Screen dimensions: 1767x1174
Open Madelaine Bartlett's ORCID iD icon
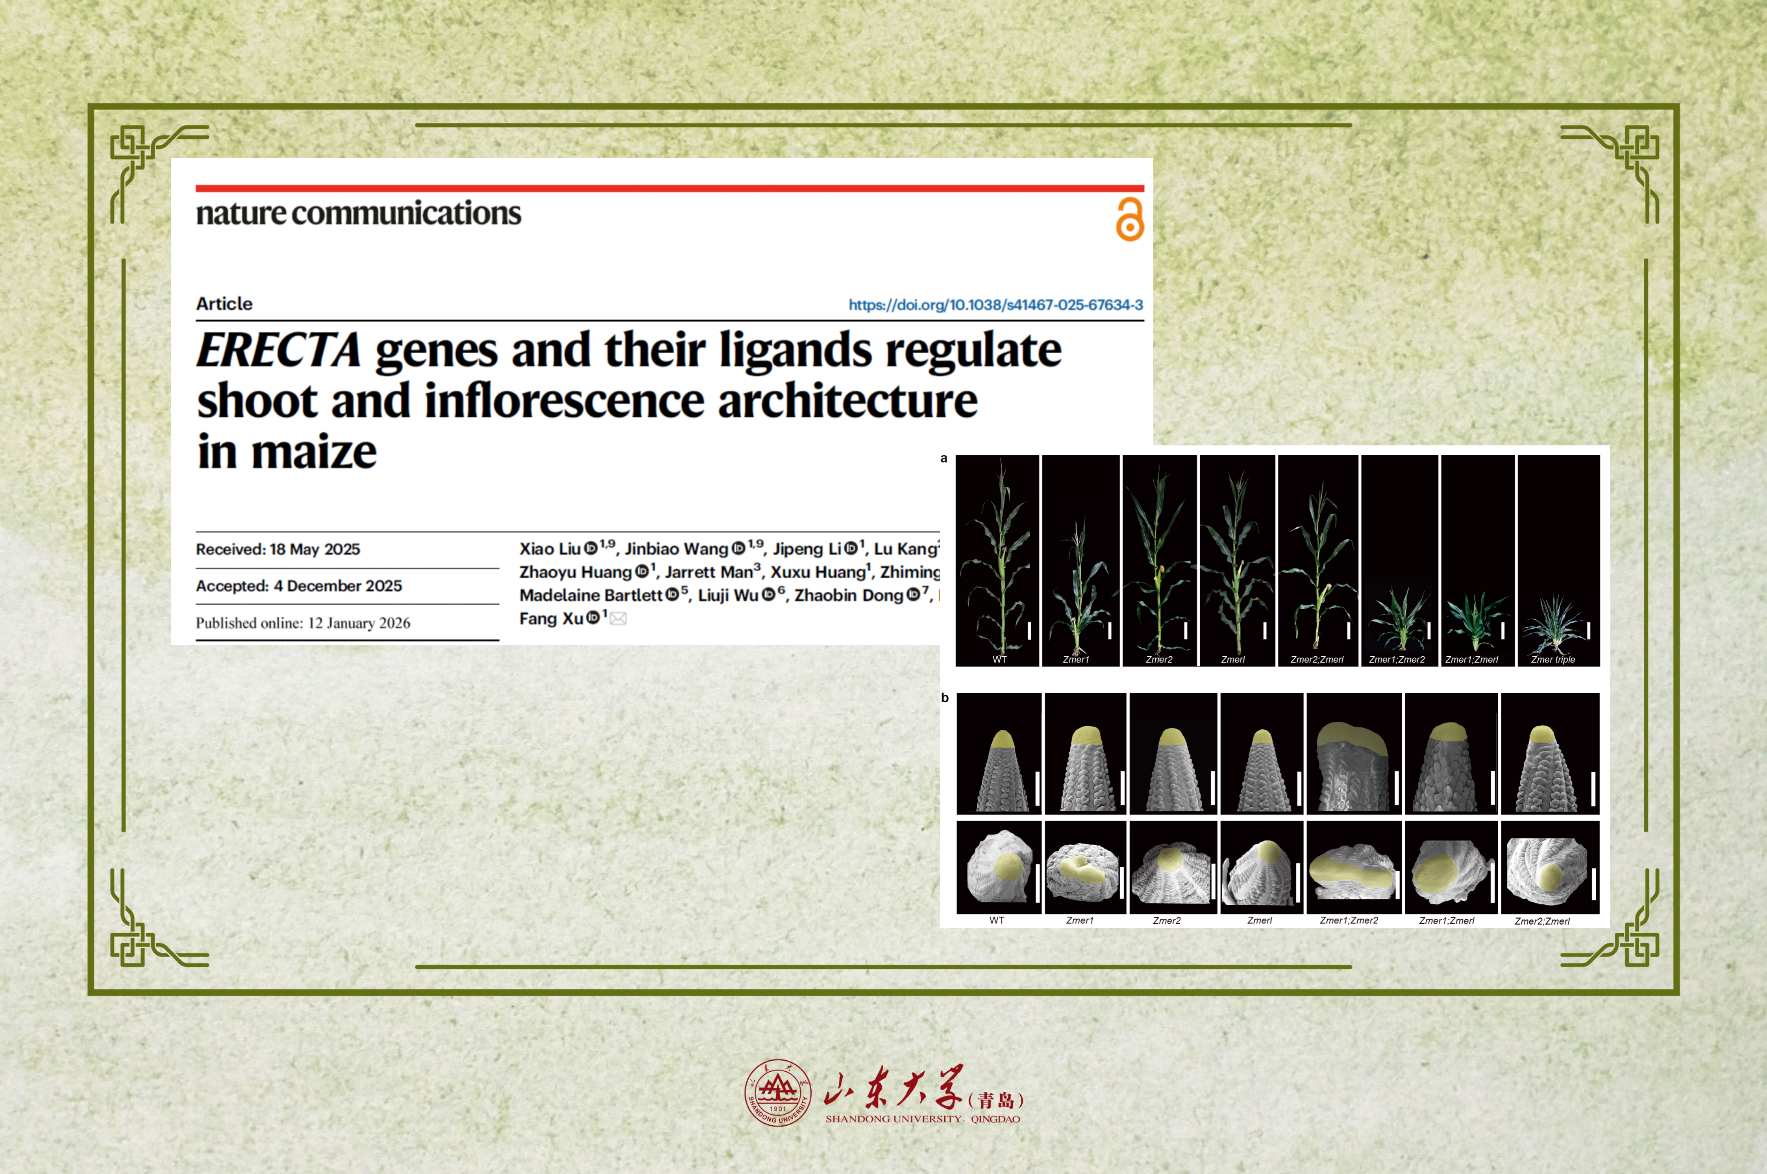click(672, 594)
